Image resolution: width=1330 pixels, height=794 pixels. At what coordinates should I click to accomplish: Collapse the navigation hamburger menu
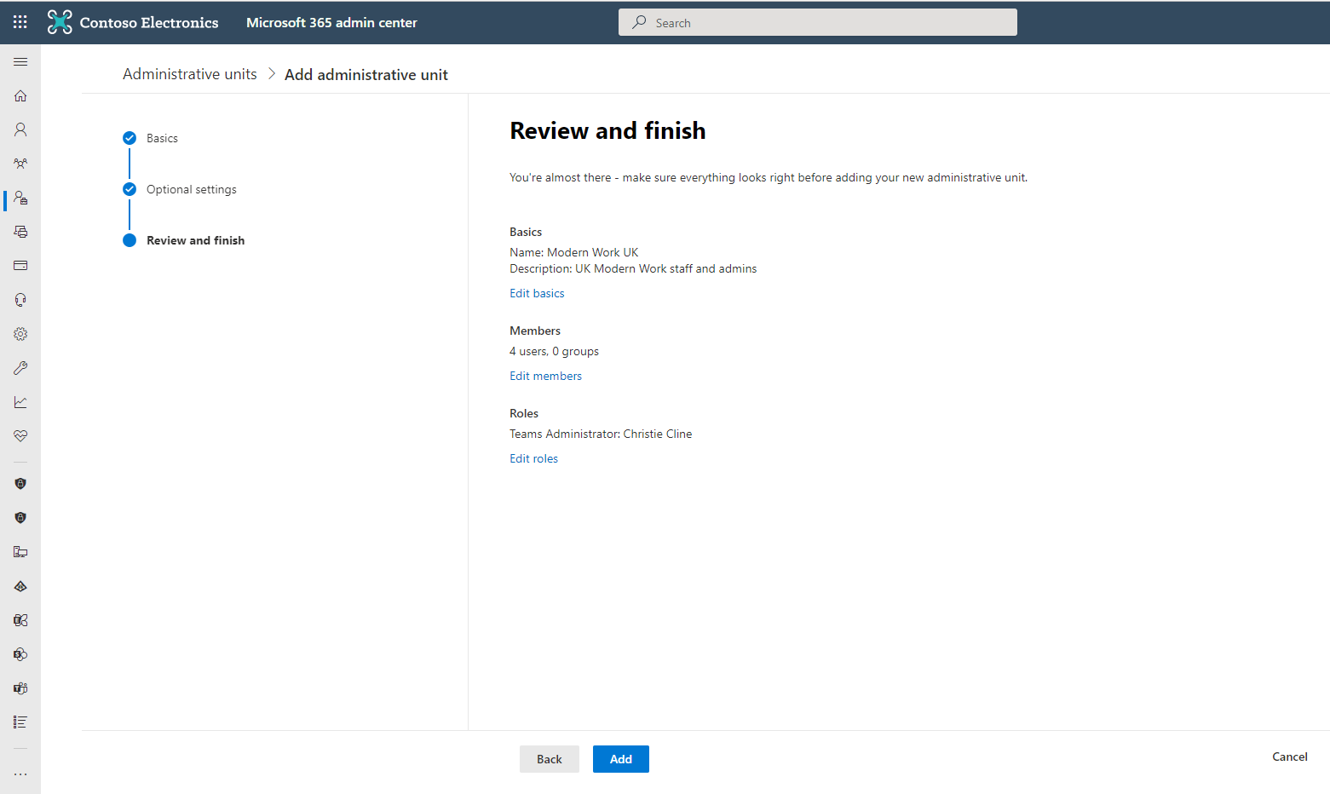20,61
